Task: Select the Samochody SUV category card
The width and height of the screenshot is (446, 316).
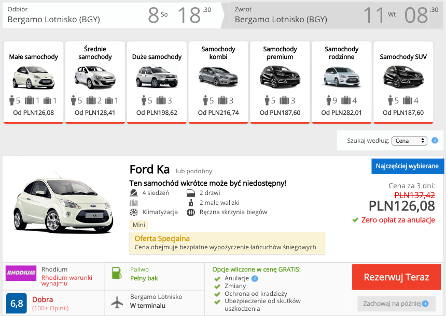Action: click(x=403, y=83)
